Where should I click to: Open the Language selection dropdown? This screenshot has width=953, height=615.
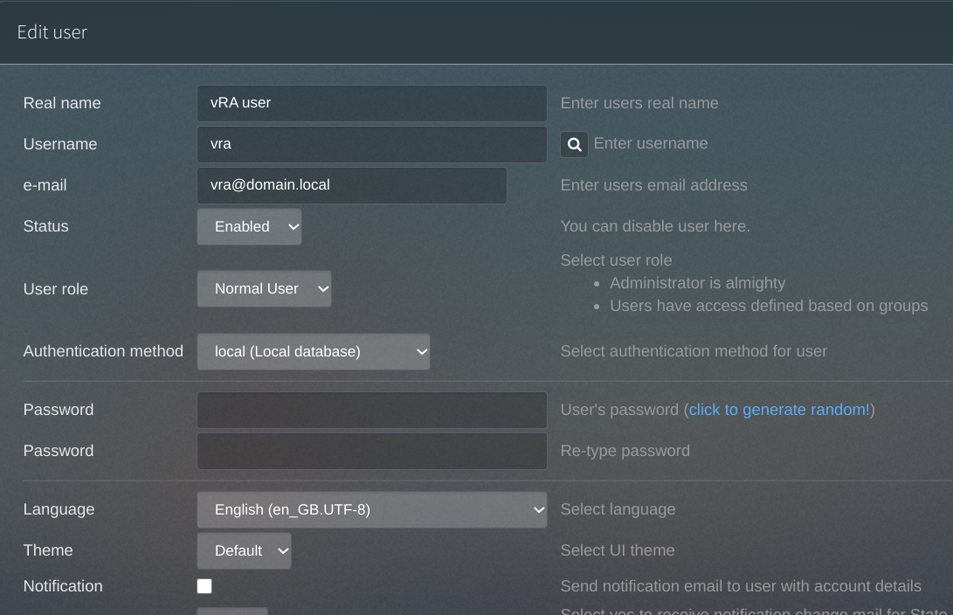coord(372,509)
